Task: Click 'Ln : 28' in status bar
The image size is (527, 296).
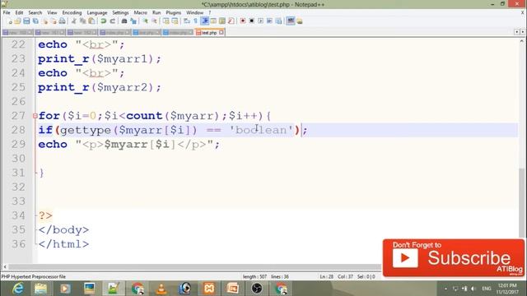Action: tap(326, 277)
